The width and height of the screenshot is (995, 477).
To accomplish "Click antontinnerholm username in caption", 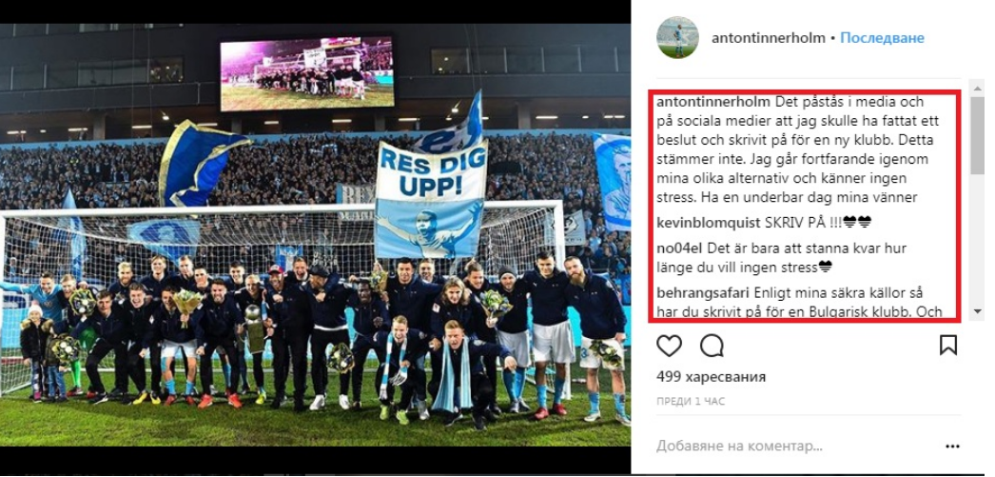I will [x=713, y=102].
